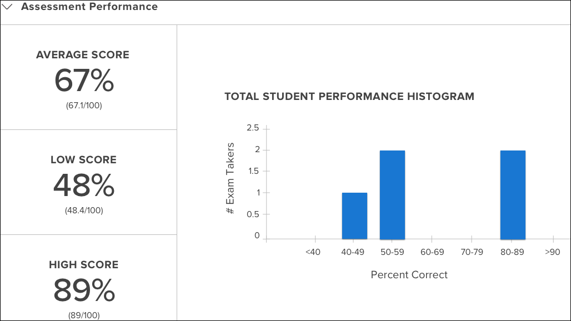Click the 0.5 y-axis tick label
The width and height of the screenshot is (571, 321).
click(253, 214)
